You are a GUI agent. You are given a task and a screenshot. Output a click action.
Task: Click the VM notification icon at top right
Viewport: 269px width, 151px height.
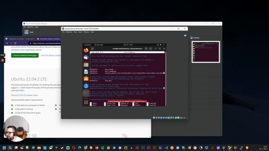coord(185,35)
